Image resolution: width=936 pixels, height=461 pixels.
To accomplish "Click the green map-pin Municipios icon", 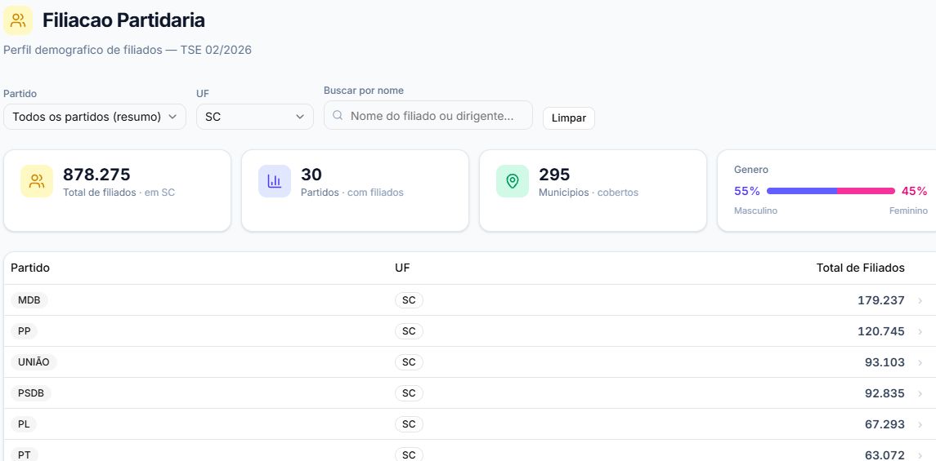I will [x=513, y=181].
